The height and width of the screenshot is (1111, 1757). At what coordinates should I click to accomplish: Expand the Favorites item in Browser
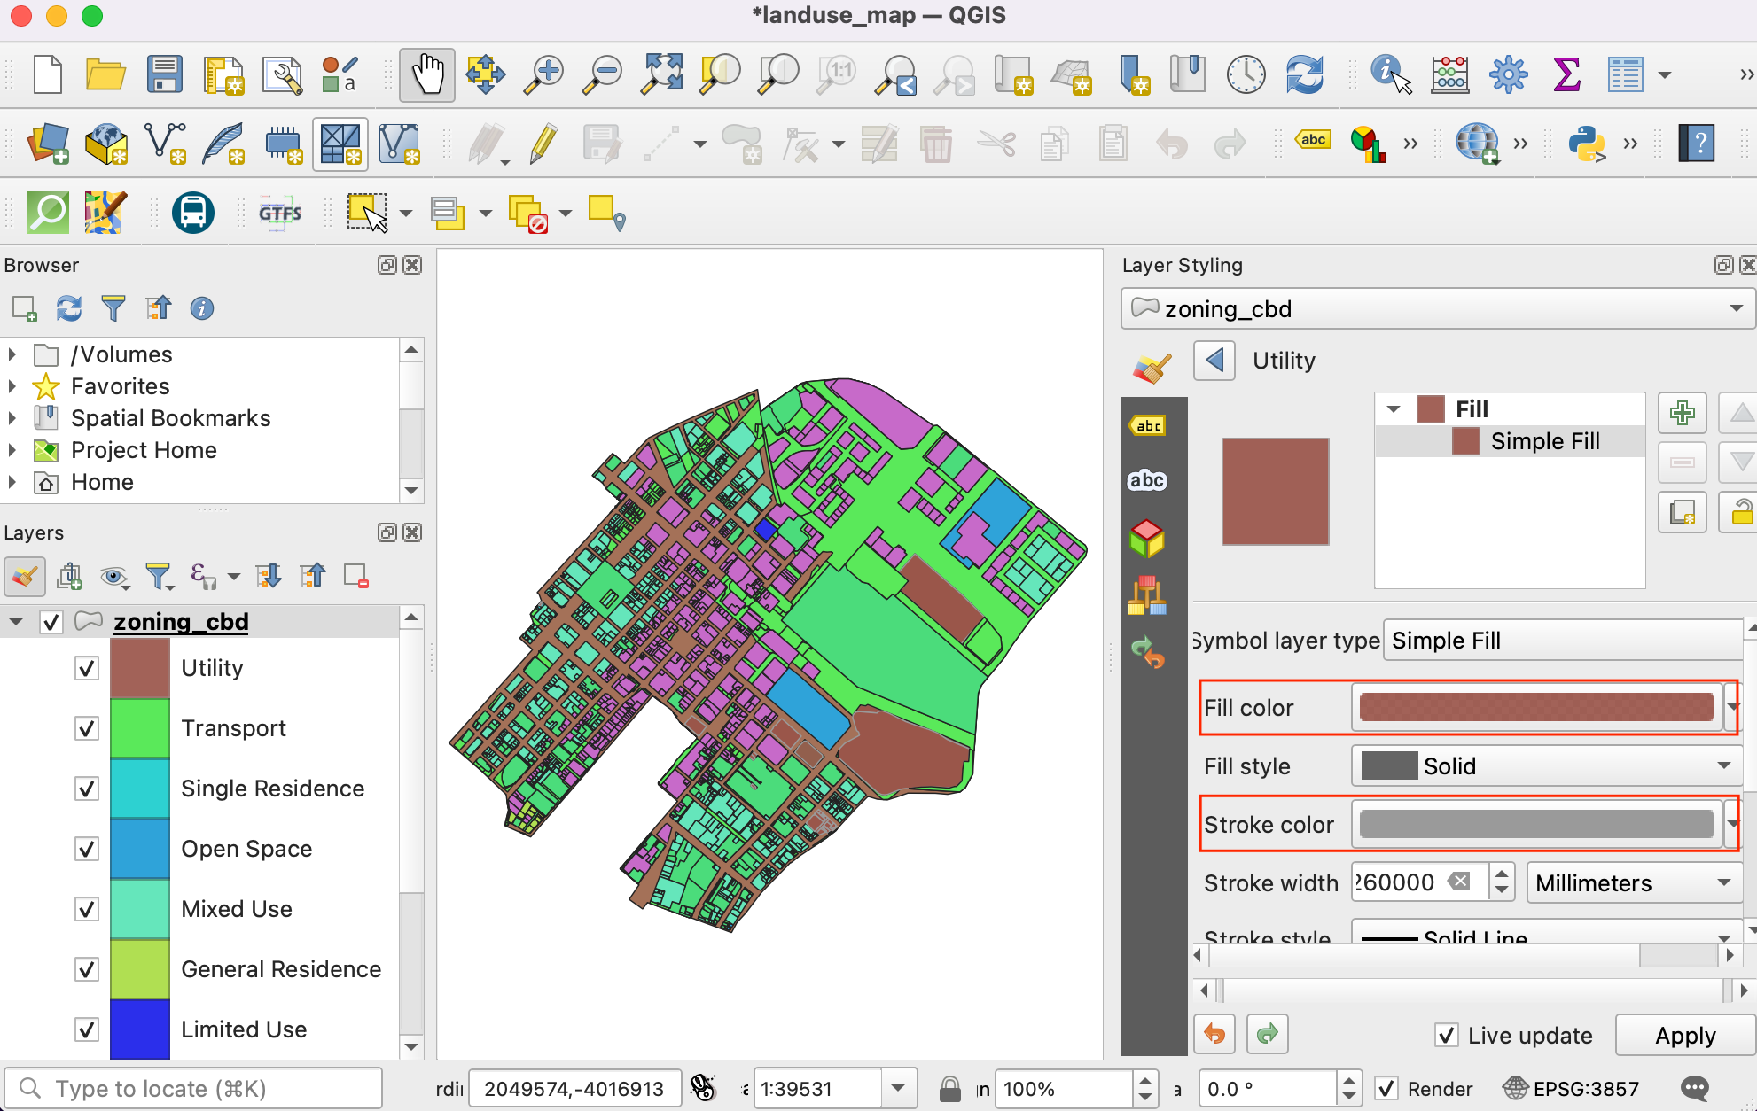(12, 386)
